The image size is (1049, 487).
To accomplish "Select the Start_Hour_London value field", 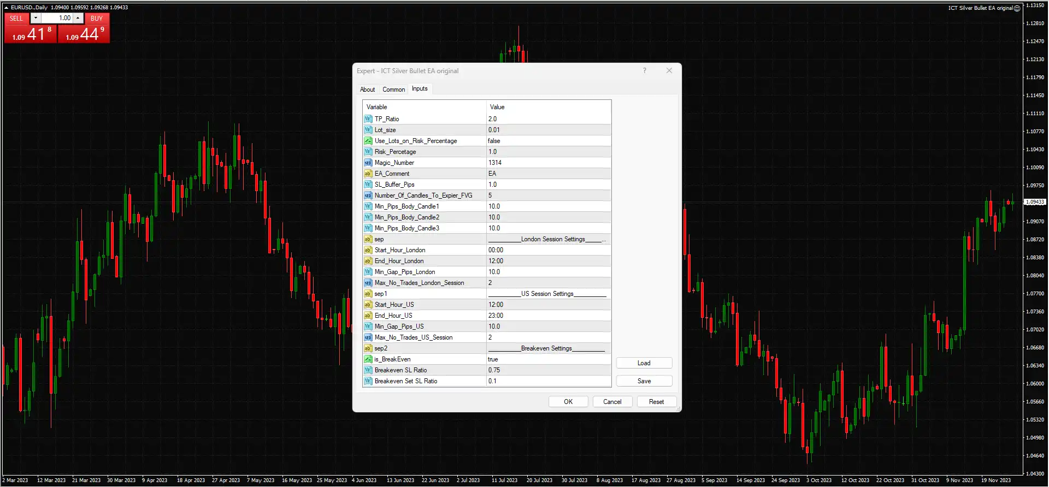I will [548, 250].
